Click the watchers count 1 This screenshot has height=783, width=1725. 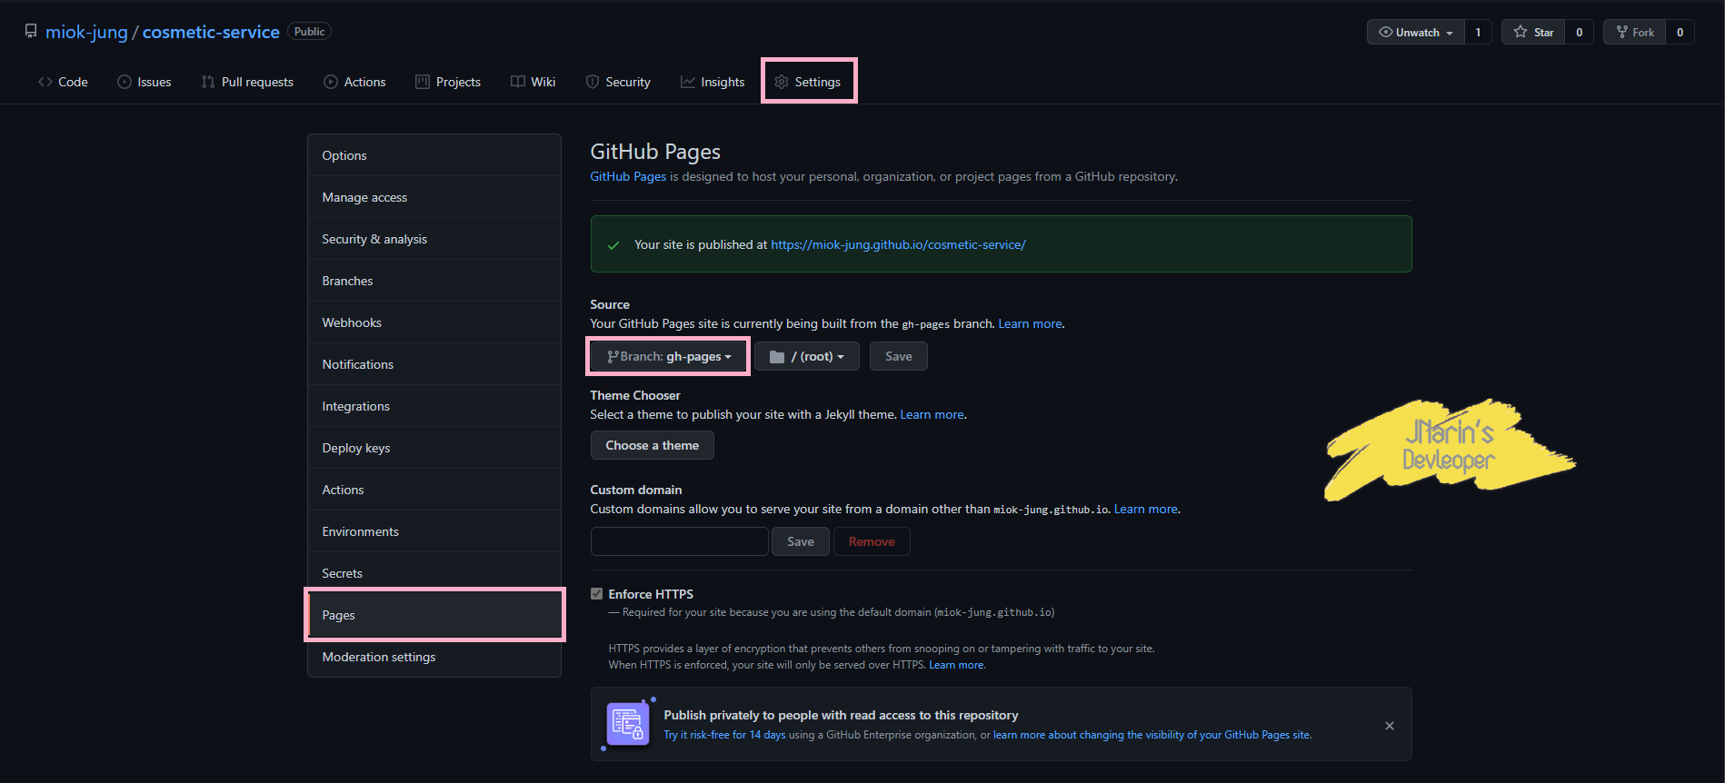[x=1478, y=32]
